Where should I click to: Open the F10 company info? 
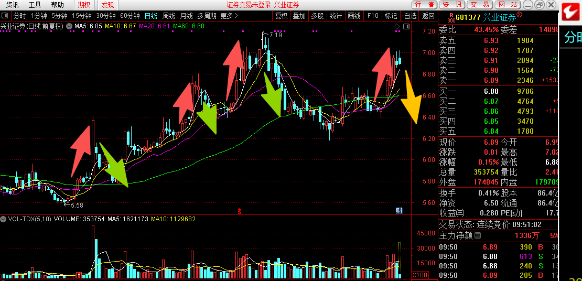(373, 16)
